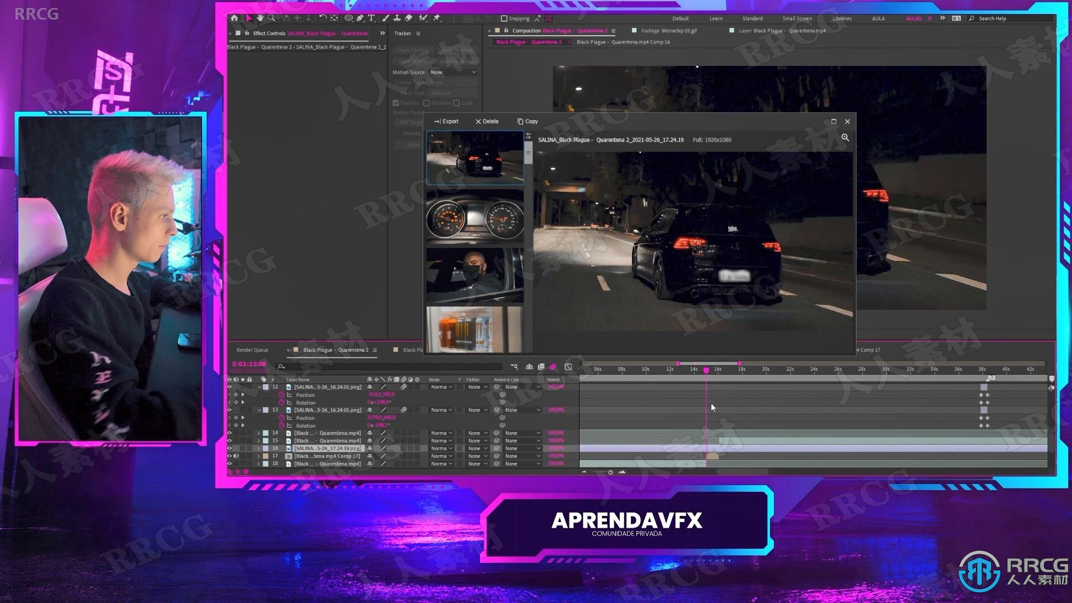Image resolution: width=1072 pixels, height=603 pixels.
Task: Open the Libraries workspace
Action: tap(842, 18)
